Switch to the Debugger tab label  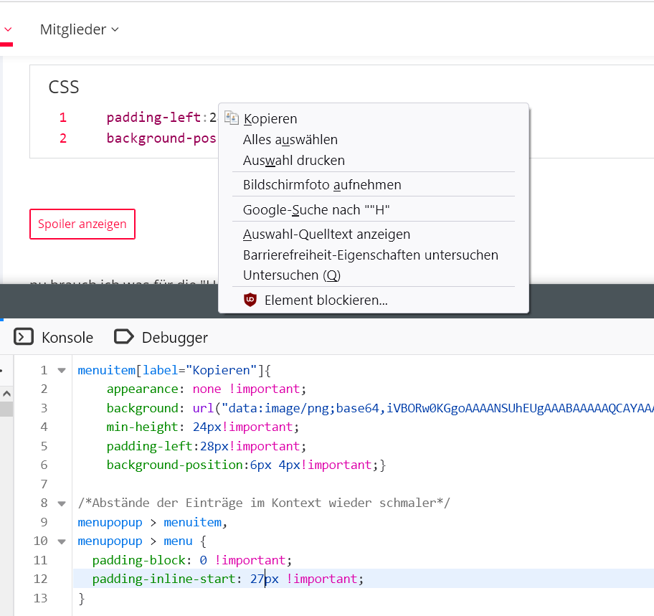click(x=174, y=337)
